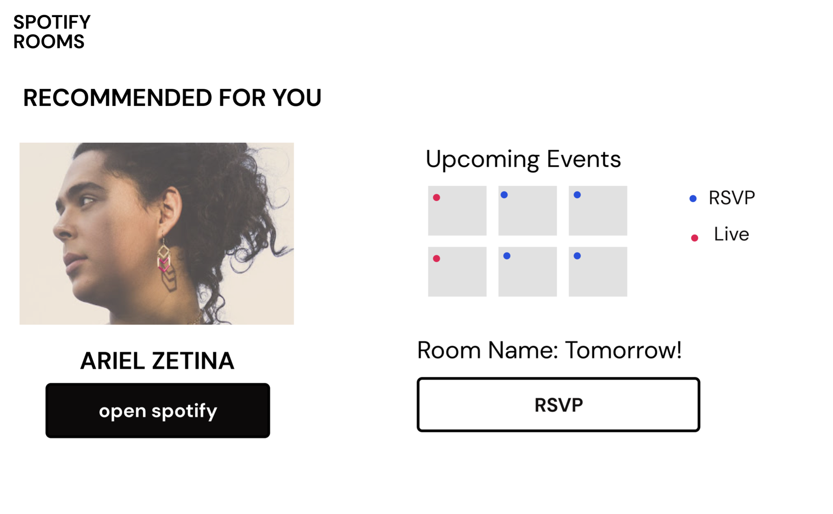Screen dimensions: 833x514
Task: Select the top-left live event tile
Action: (457, 211)
